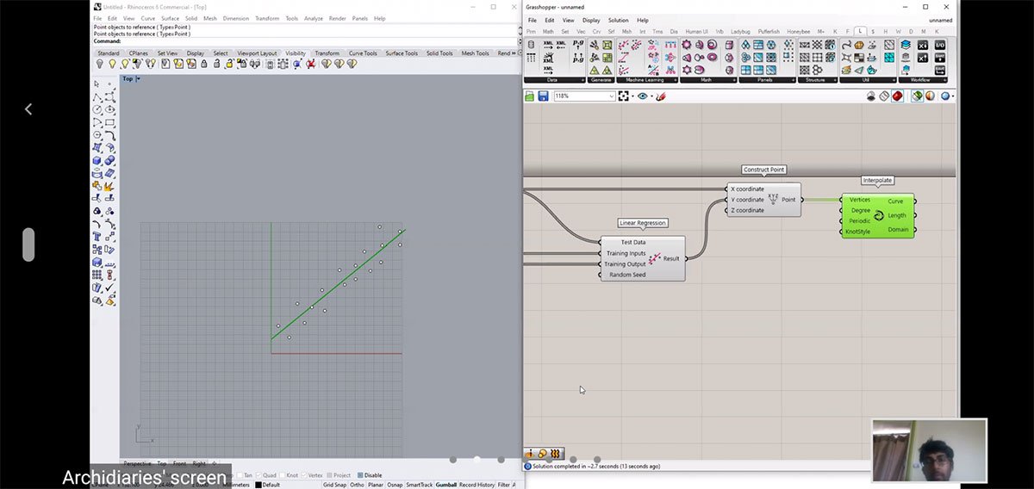Select the Human UI component tab
Viewport: 1034px width, 489px height.
tap(696, 32)
